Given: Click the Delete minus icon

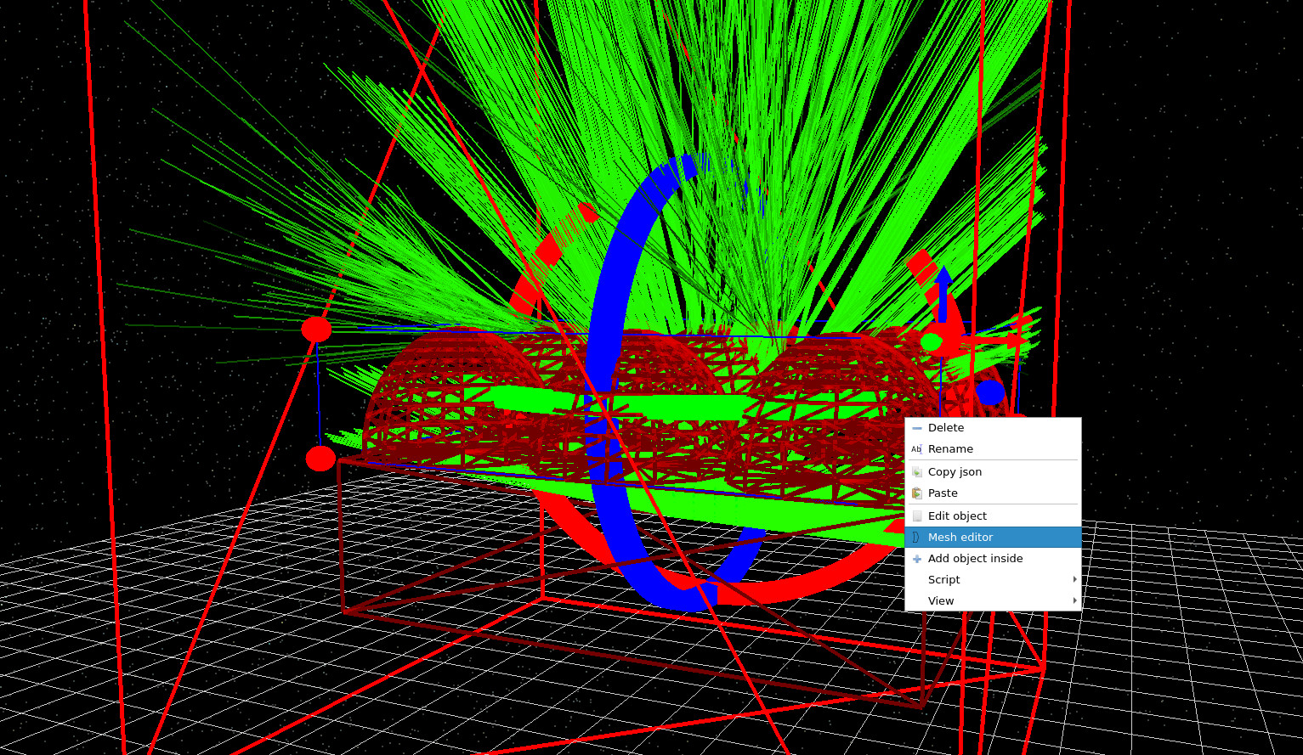Looking at the screenshot, I should 917,427.
